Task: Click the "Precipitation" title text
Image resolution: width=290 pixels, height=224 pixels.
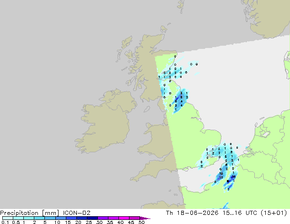Action: pyautogui.click(x=19, y=213)
